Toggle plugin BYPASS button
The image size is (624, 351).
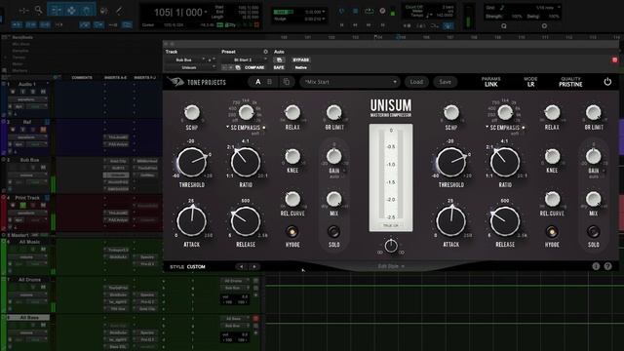[301, 60]
